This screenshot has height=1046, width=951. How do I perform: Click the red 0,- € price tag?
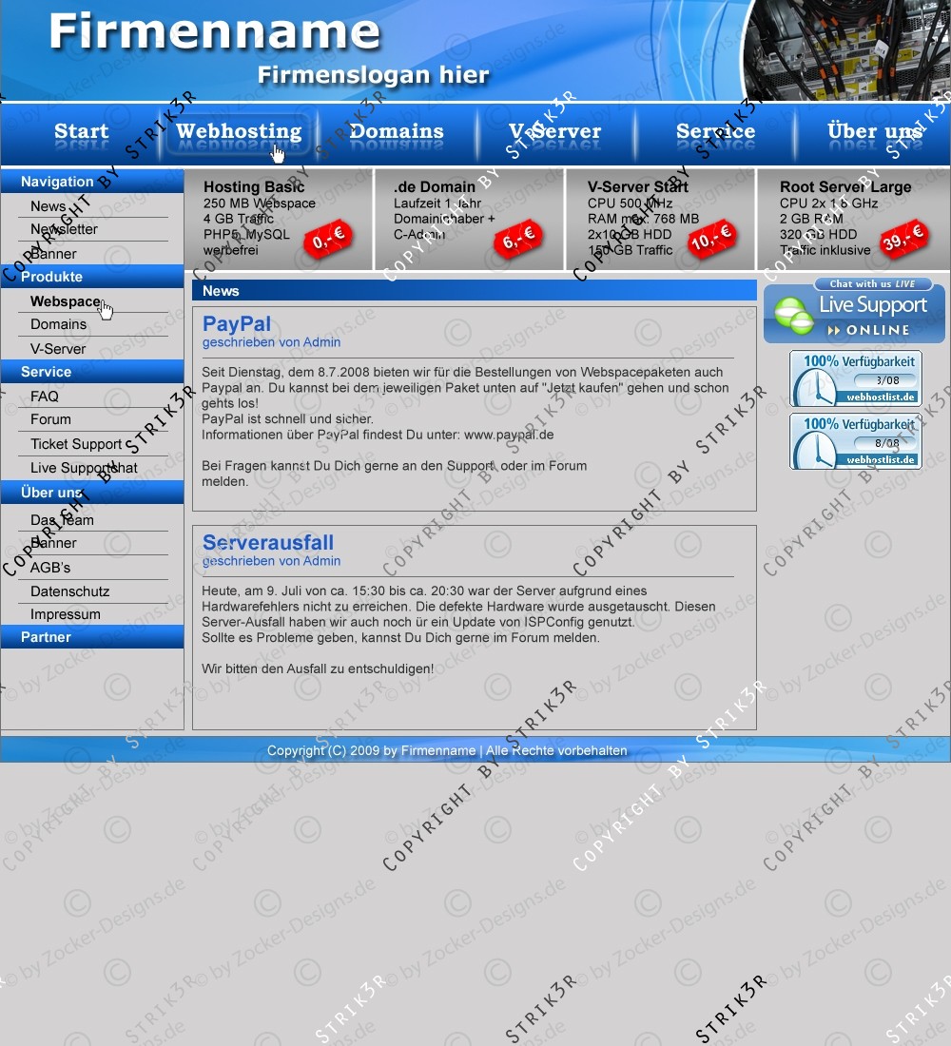[x=327, y=240]
